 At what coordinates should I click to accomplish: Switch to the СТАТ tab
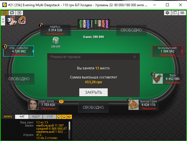click(50, 117)
